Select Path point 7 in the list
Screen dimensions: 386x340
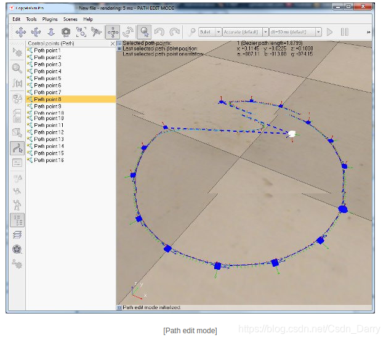tap(71, 92)
